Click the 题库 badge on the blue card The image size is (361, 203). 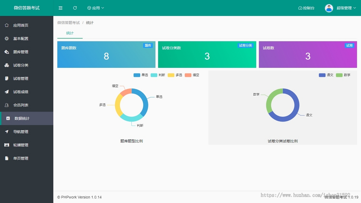148,46
